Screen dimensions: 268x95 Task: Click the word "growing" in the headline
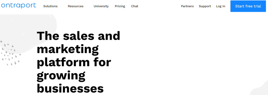coord(61,76)
